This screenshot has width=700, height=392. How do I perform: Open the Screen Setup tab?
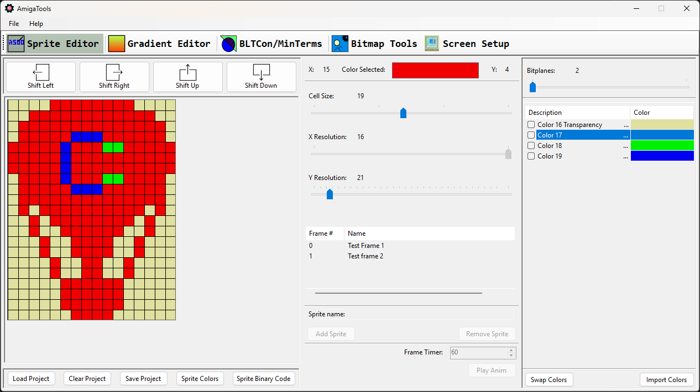point(467,44)
